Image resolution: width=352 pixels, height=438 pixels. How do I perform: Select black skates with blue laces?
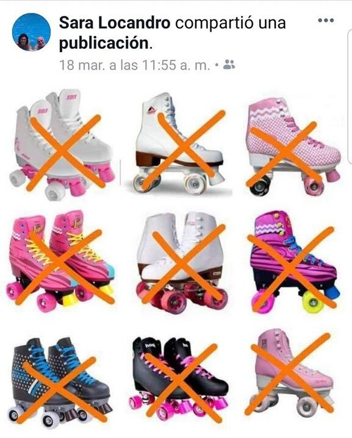(60, 379)
